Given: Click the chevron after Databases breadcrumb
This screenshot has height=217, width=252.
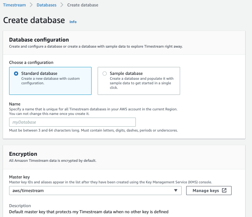Looking at the screenshot, I should pos(62,5).
